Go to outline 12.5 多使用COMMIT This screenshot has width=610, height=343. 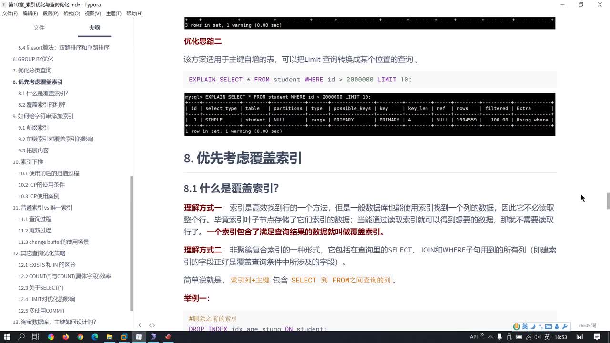tap(41, 311)
